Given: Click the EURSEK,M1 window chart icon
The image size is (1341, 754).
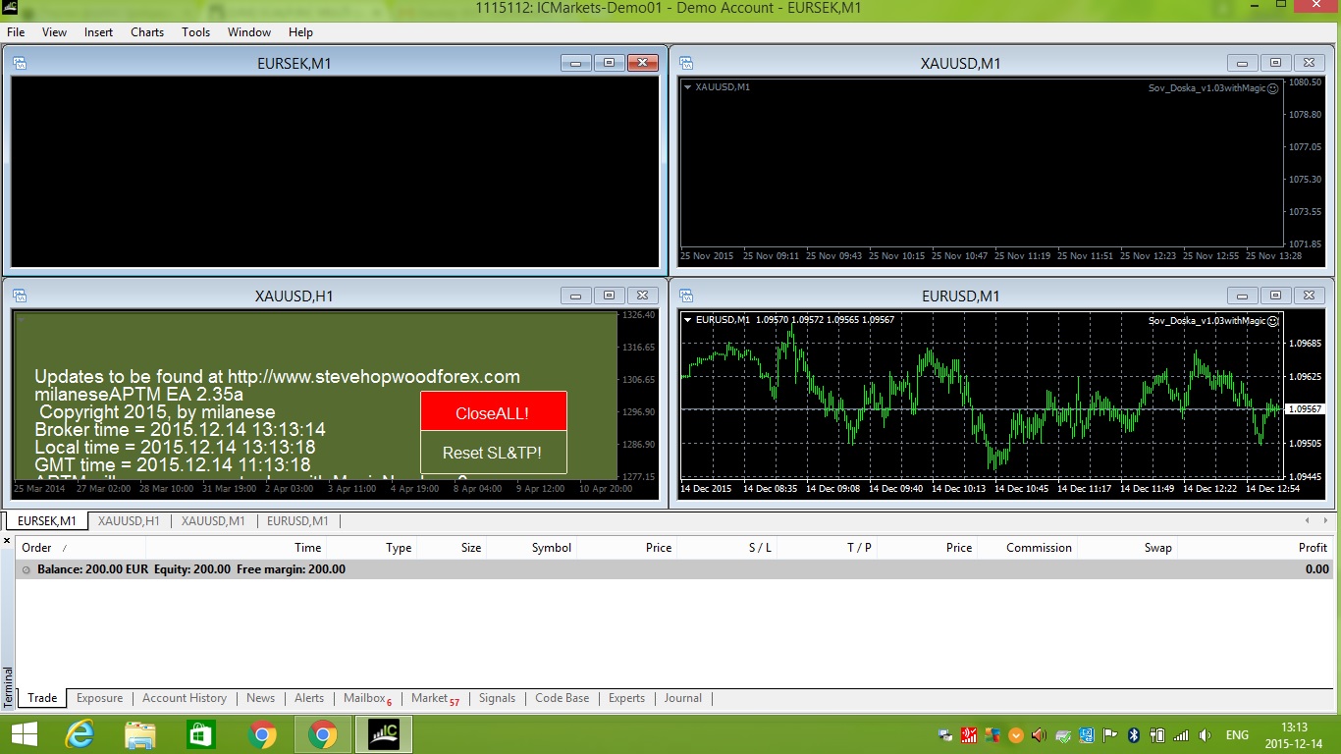Looking at the screenshot, I should (20, 64).
